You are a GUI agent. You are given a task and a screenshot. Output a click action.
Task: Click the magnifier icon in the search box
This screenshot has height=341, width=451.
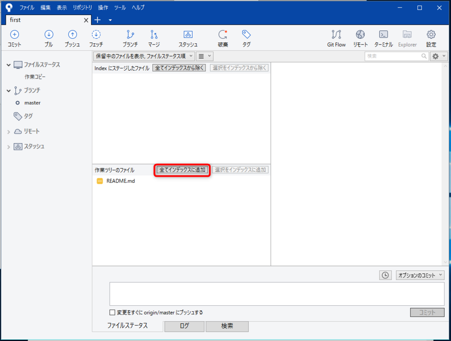pos(424,56)
